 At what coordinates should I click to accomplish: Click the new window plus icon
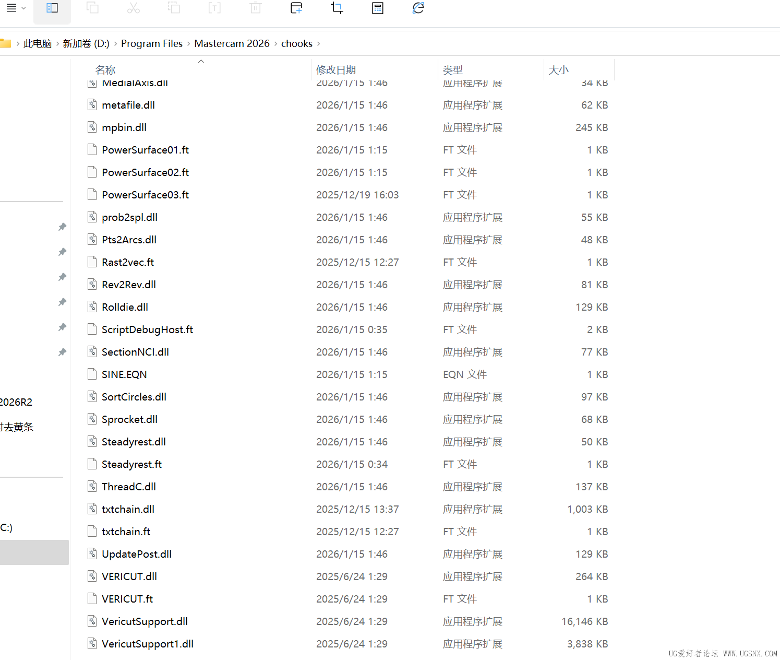point(296,8)
